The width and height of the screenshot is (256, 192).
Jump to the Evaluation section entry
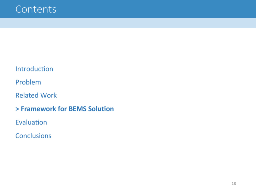[31, 122]
